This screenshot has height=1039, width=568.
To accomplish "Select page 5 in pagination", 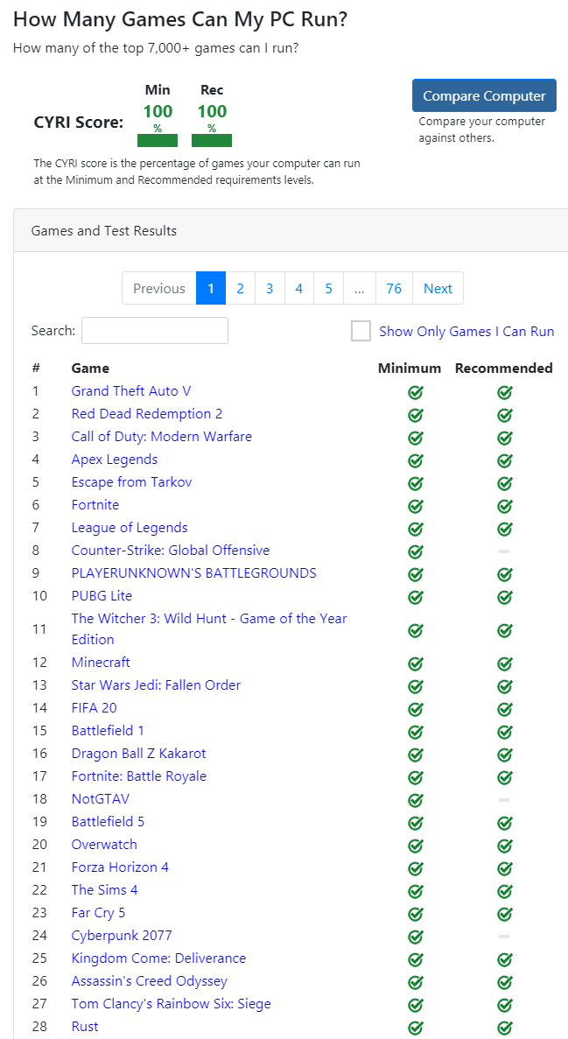I will [329, 288].
